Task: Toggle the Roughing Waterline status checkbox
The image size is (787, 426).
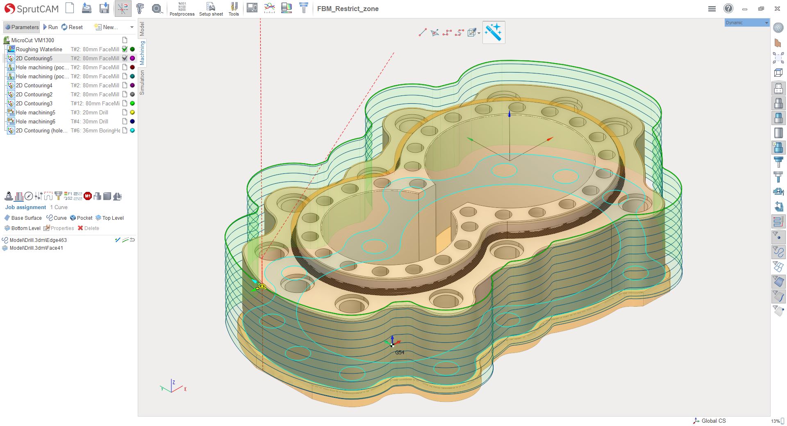Action: point(125,49)
